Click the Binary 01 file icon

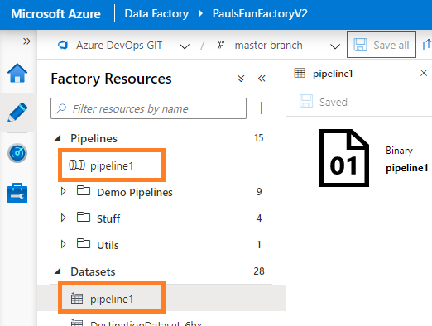(344, 158)
